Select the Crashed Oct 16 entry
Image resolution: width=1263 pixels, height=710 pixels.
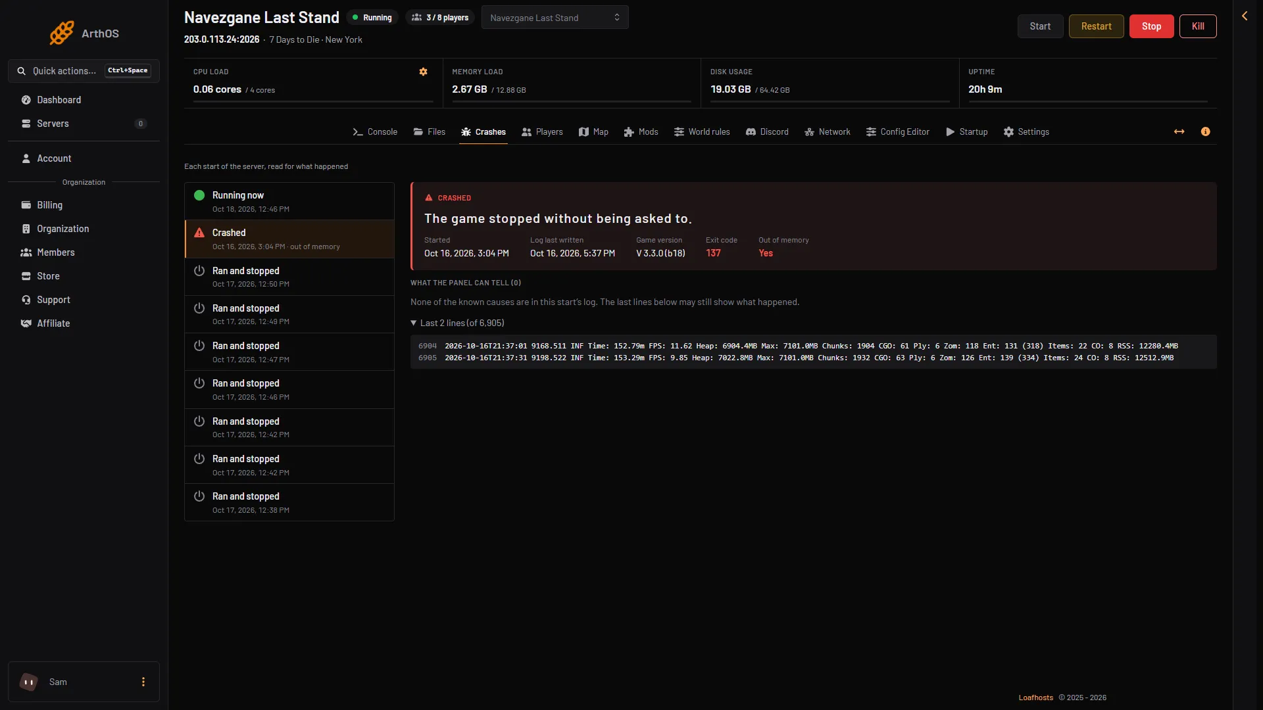click(289, 239)
